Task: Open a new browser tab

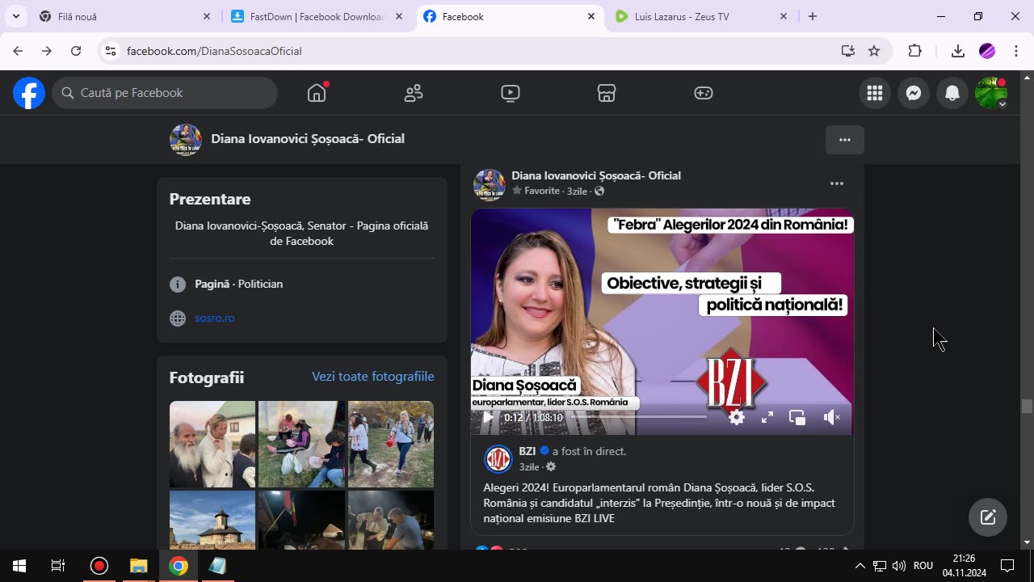Action: click(813, 16)
